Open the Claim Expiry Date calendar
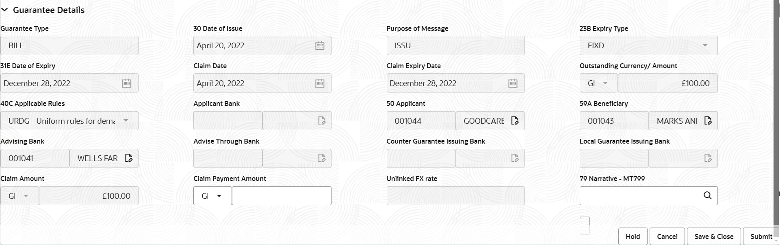Viewport: 780px width, 245px height. (513, 83)
